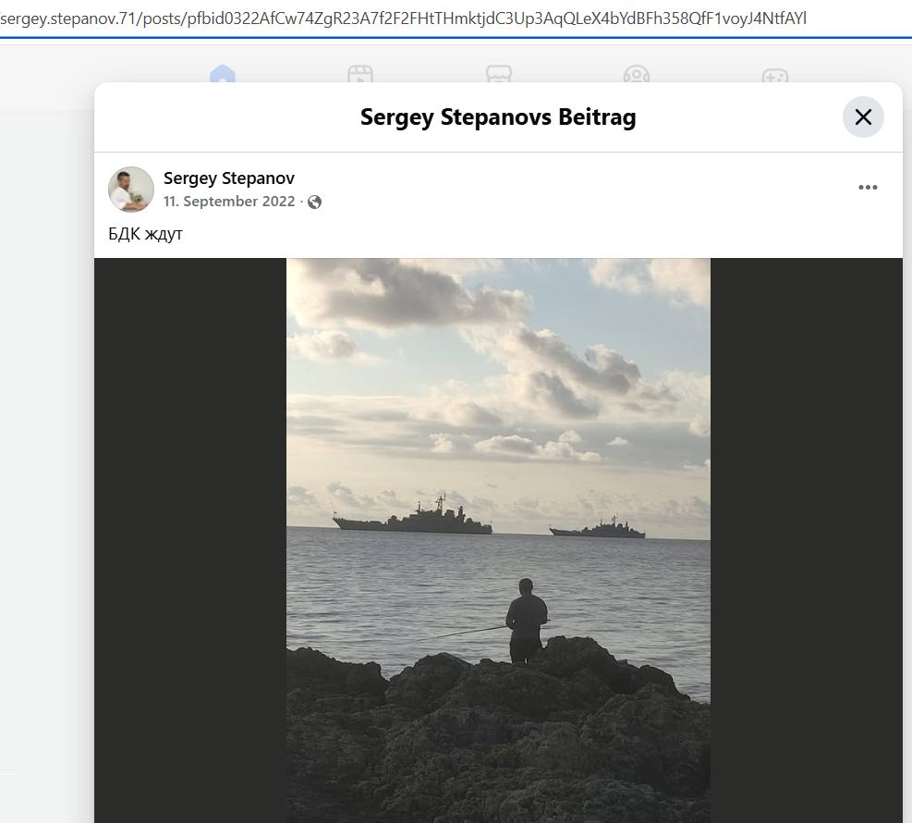Open the photo of ships at sea

(498, 540)
